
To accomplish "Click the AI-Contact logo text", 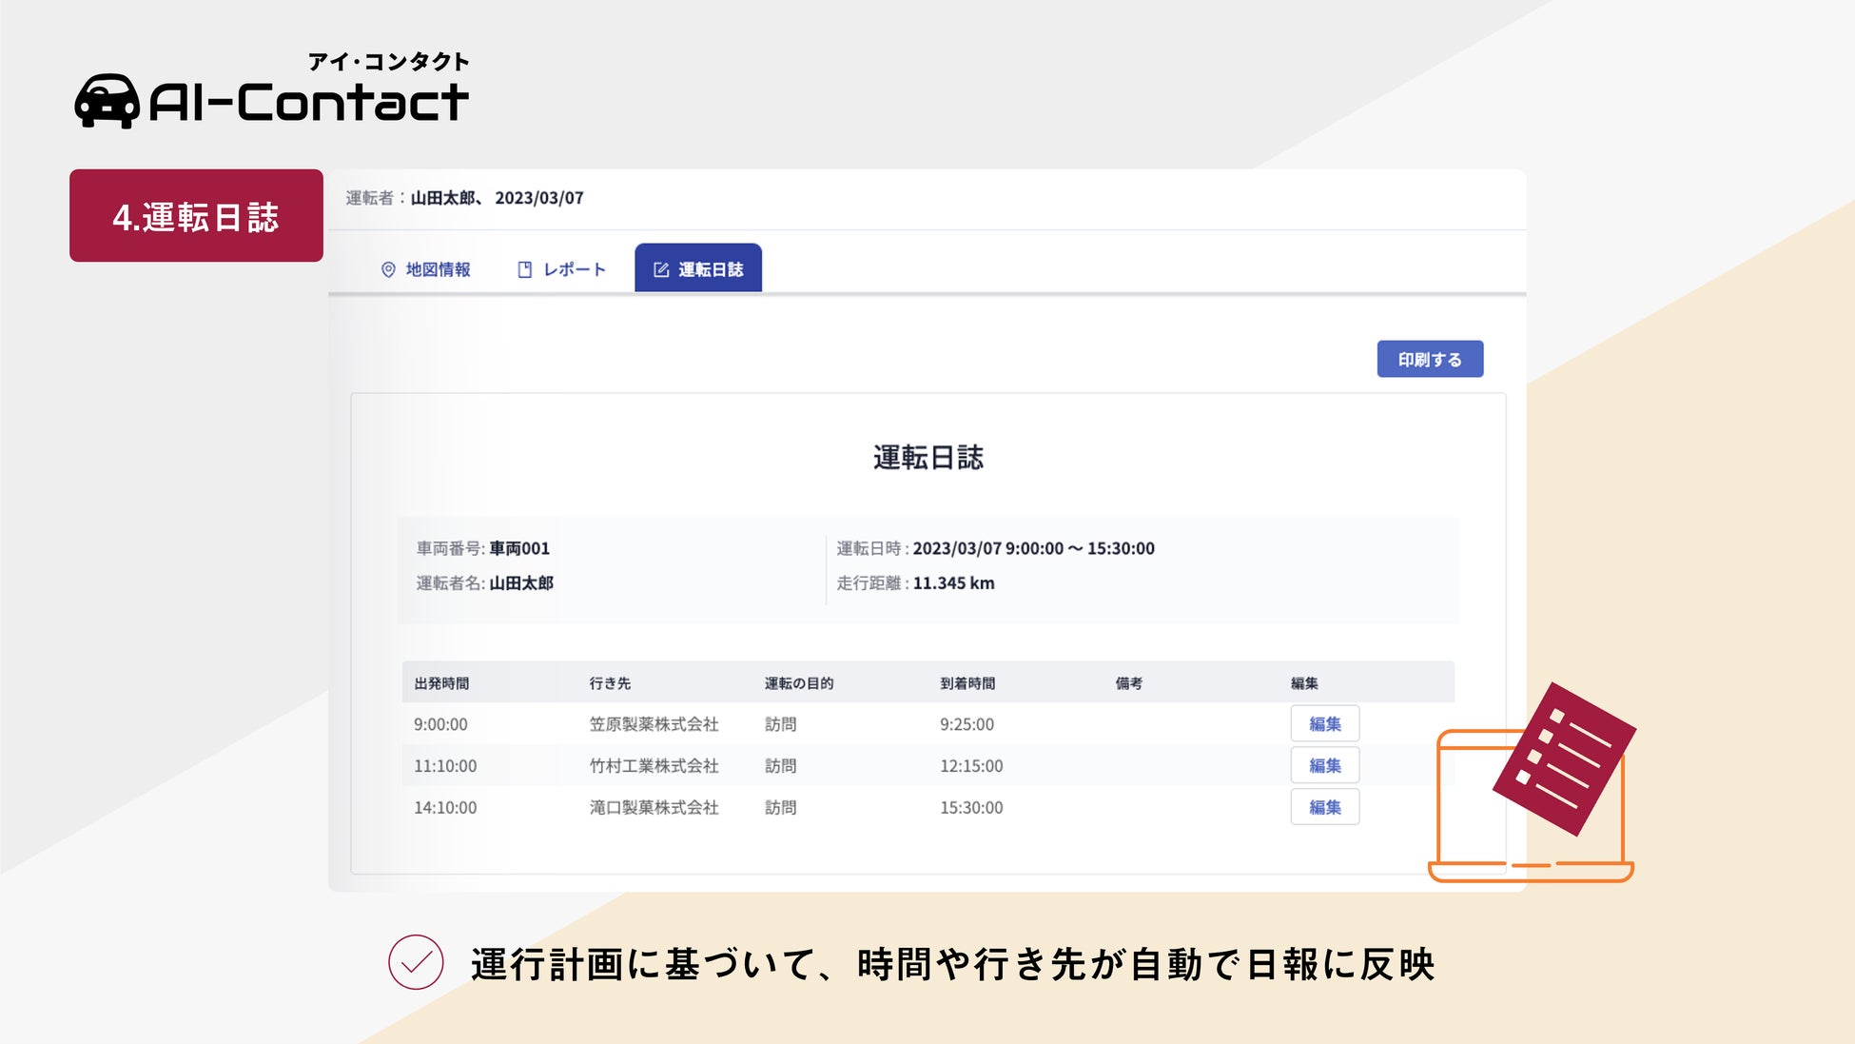I will [309, 102].
